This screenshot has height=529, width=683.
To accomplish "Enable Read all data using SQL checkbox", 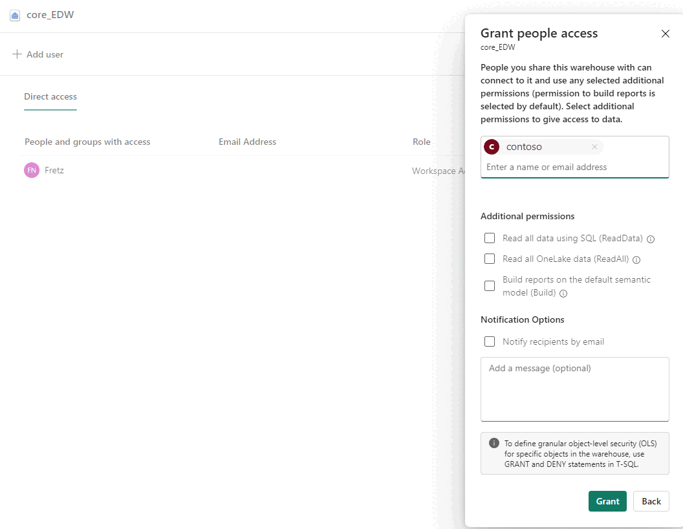I will point(490,238).
